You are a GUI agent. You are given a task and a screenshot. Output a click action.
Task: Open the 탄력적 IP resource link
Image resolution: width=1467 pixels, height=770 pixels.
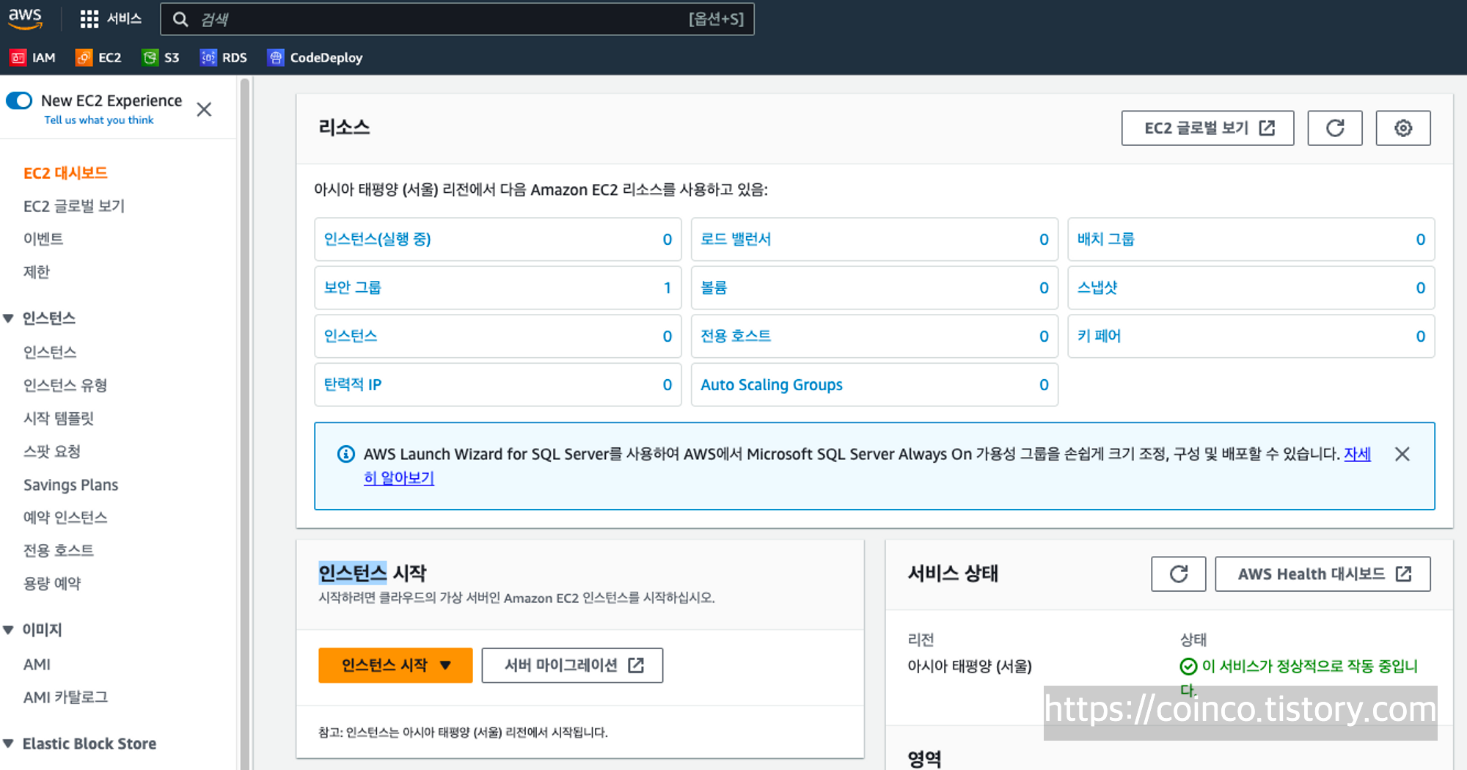[353, 384]
